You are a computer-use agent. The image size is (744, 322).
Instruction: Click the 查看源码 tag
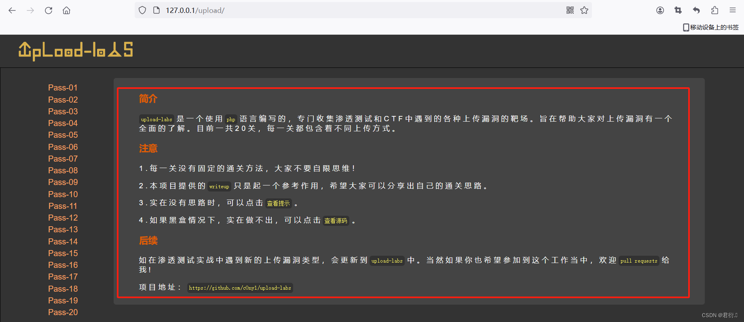(x=336, y=221)
